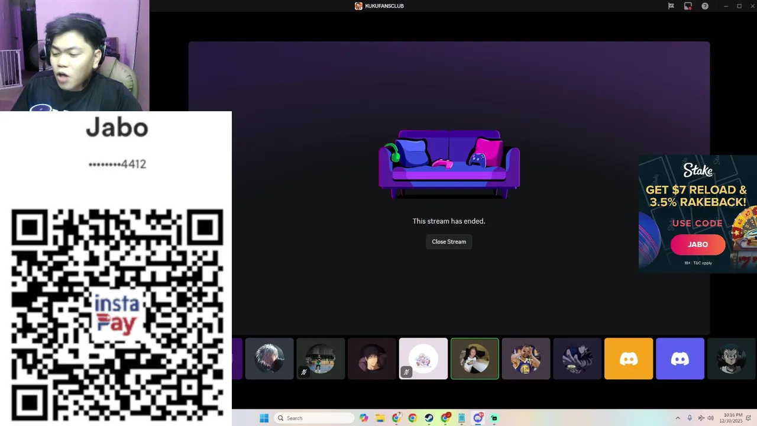The height and width of the screenshot is (426, 757).
Task: Click the masked account number ending 4412
Action: 117,164
